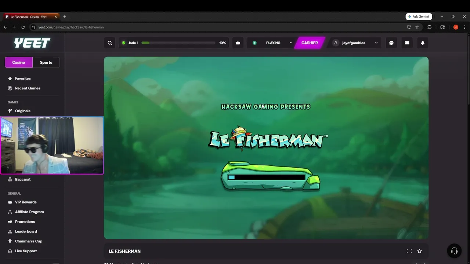The height and width of the screenshot is (264, 470).
Task: Click the 'GENERAL' sidebar heading
Action: (14, 194)
